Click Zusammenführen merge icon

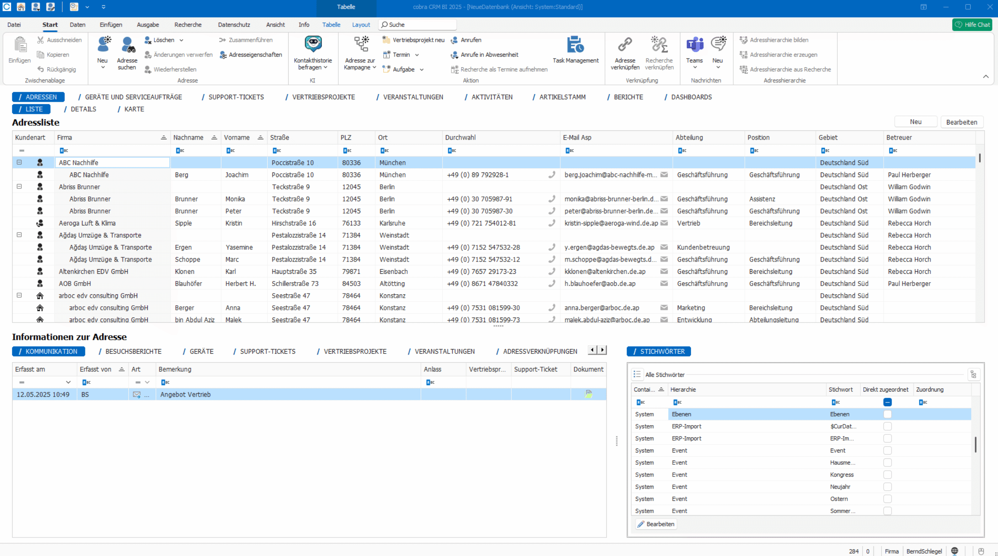pyautogui.click(x=223, y=40)
